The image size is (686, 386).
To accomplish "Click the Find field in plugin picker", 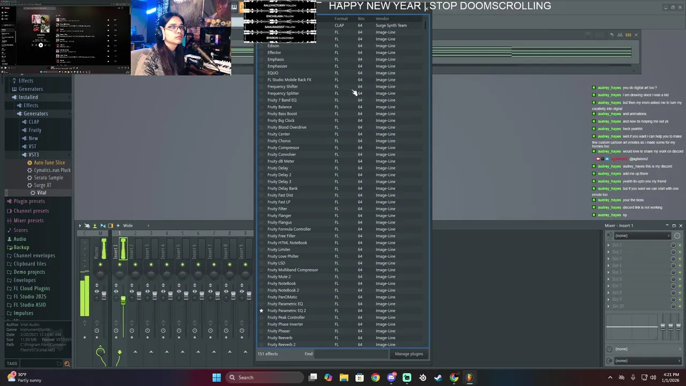I will tap(351, 354).
